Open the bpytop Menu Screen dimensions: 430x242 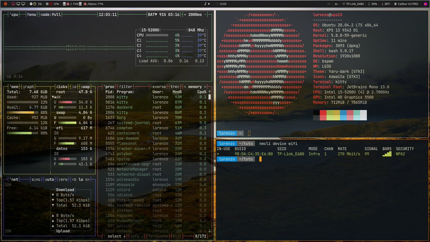click(x=32, y=15)
